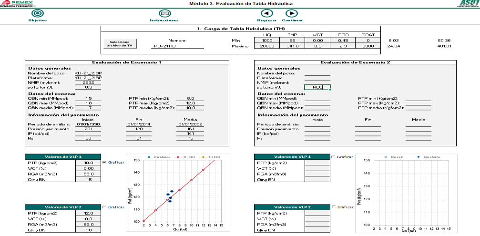Select PTP min value 8.0

pyautogui.click(x=190, y=99)
